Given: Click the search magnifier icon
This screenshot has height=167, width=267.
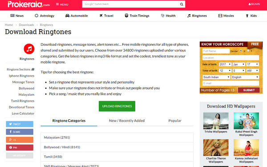Looking at the screenshot, I should point(182,4).
